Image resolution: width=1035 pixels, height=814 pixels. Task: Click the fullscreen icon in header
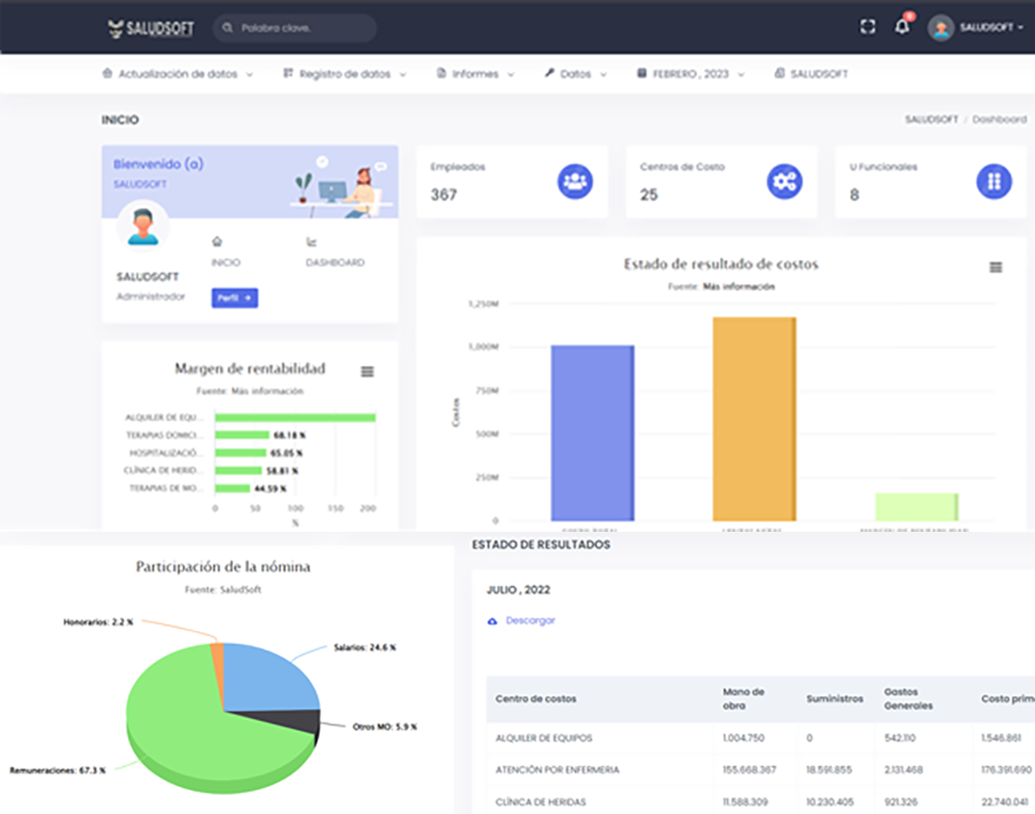867,28
